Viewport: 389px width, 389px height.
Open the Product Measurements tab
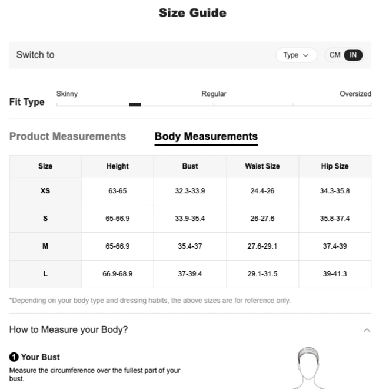(x=68, y=136)
